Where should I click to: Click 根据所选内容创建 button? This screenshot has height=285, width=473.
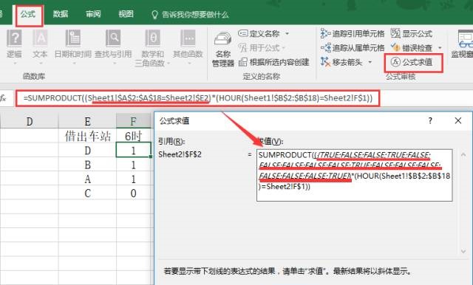pyautogui.click(x=274, y=62)
